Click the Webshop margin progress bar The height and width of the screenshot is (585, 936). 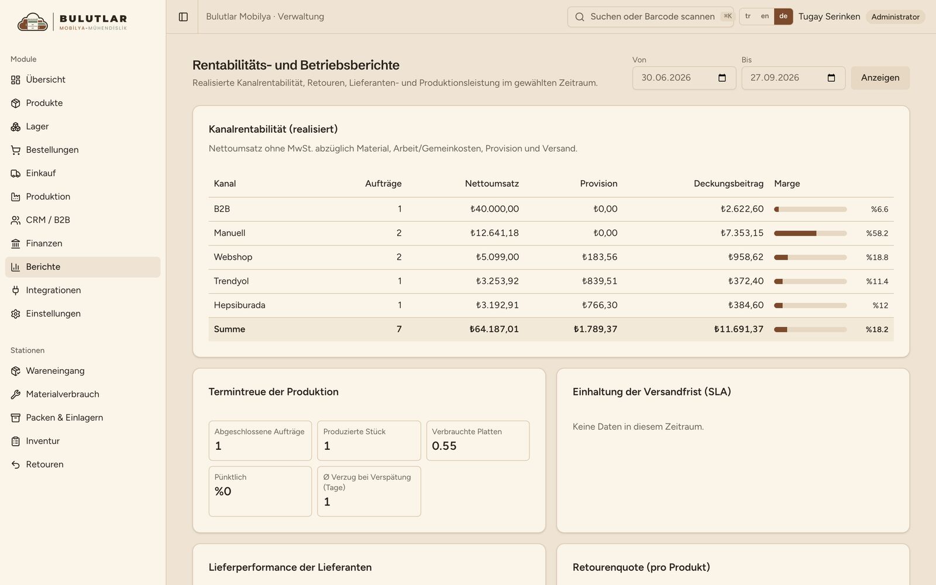[x=810, y=257]
